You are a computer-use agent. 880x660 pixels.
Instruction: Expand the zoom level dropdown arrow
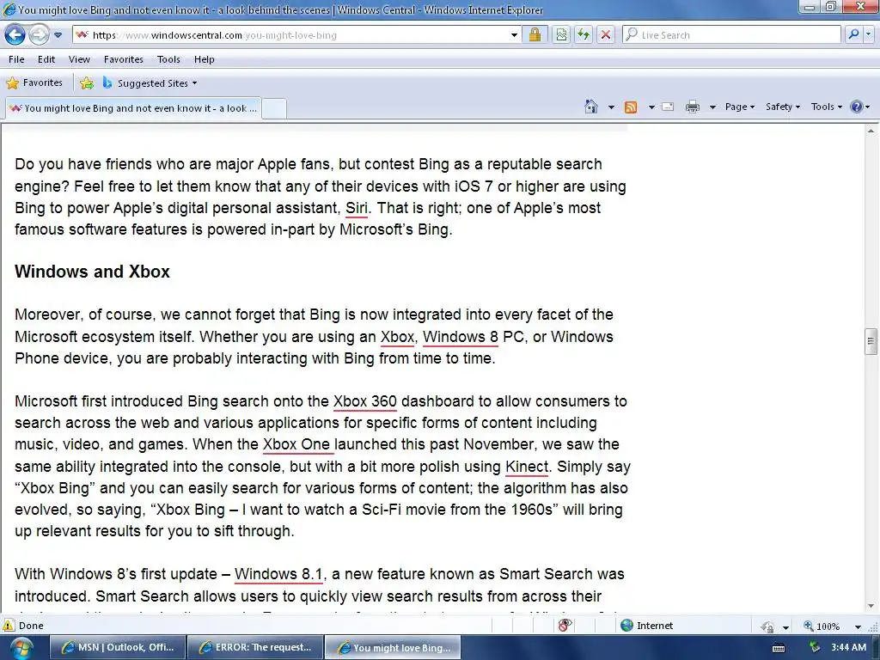[x=858, y=626]
